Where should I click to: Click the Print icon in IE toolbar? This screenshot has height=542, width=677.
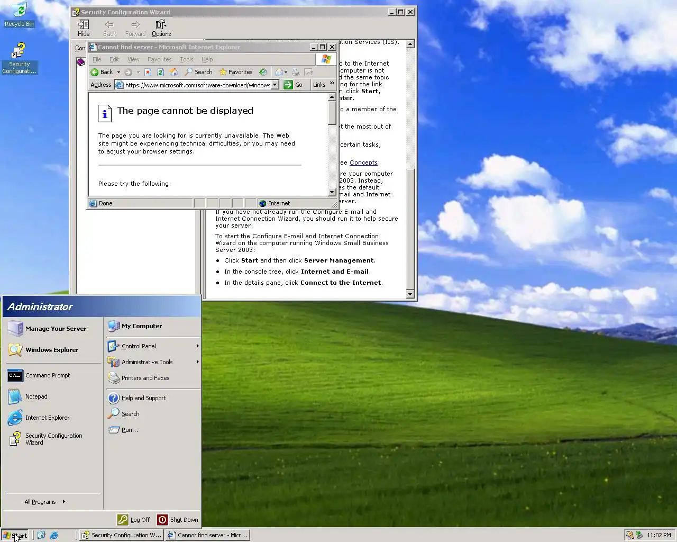coord(296,72)
